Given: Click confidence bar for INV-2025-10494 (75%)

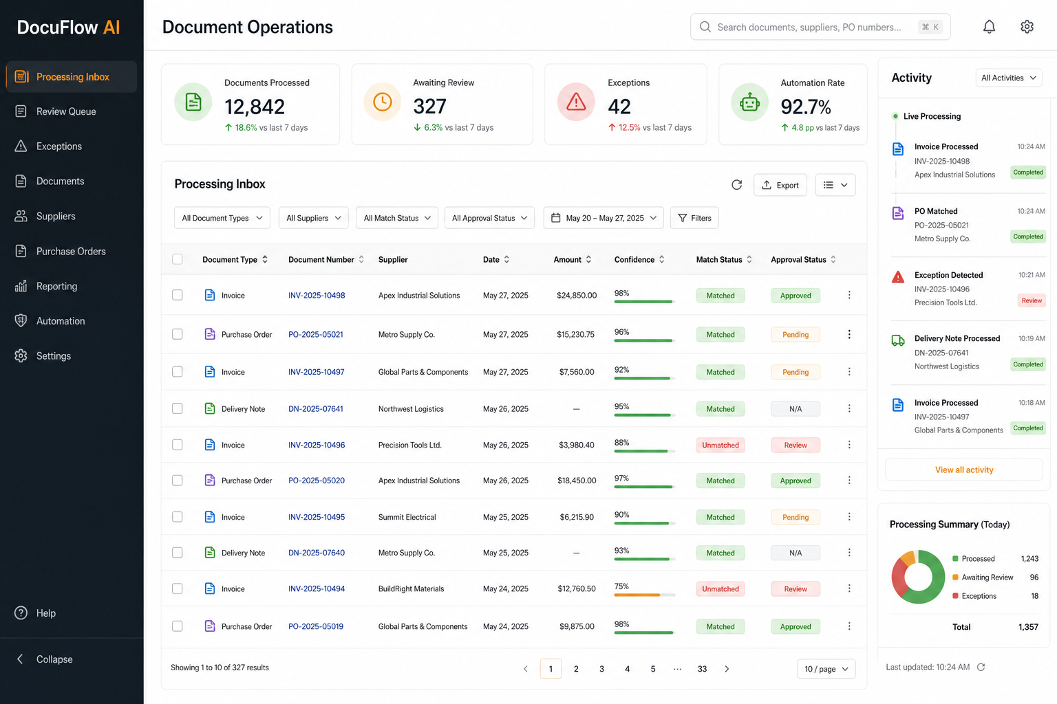Looking at the screenshot, I should (x=645, y=595).
